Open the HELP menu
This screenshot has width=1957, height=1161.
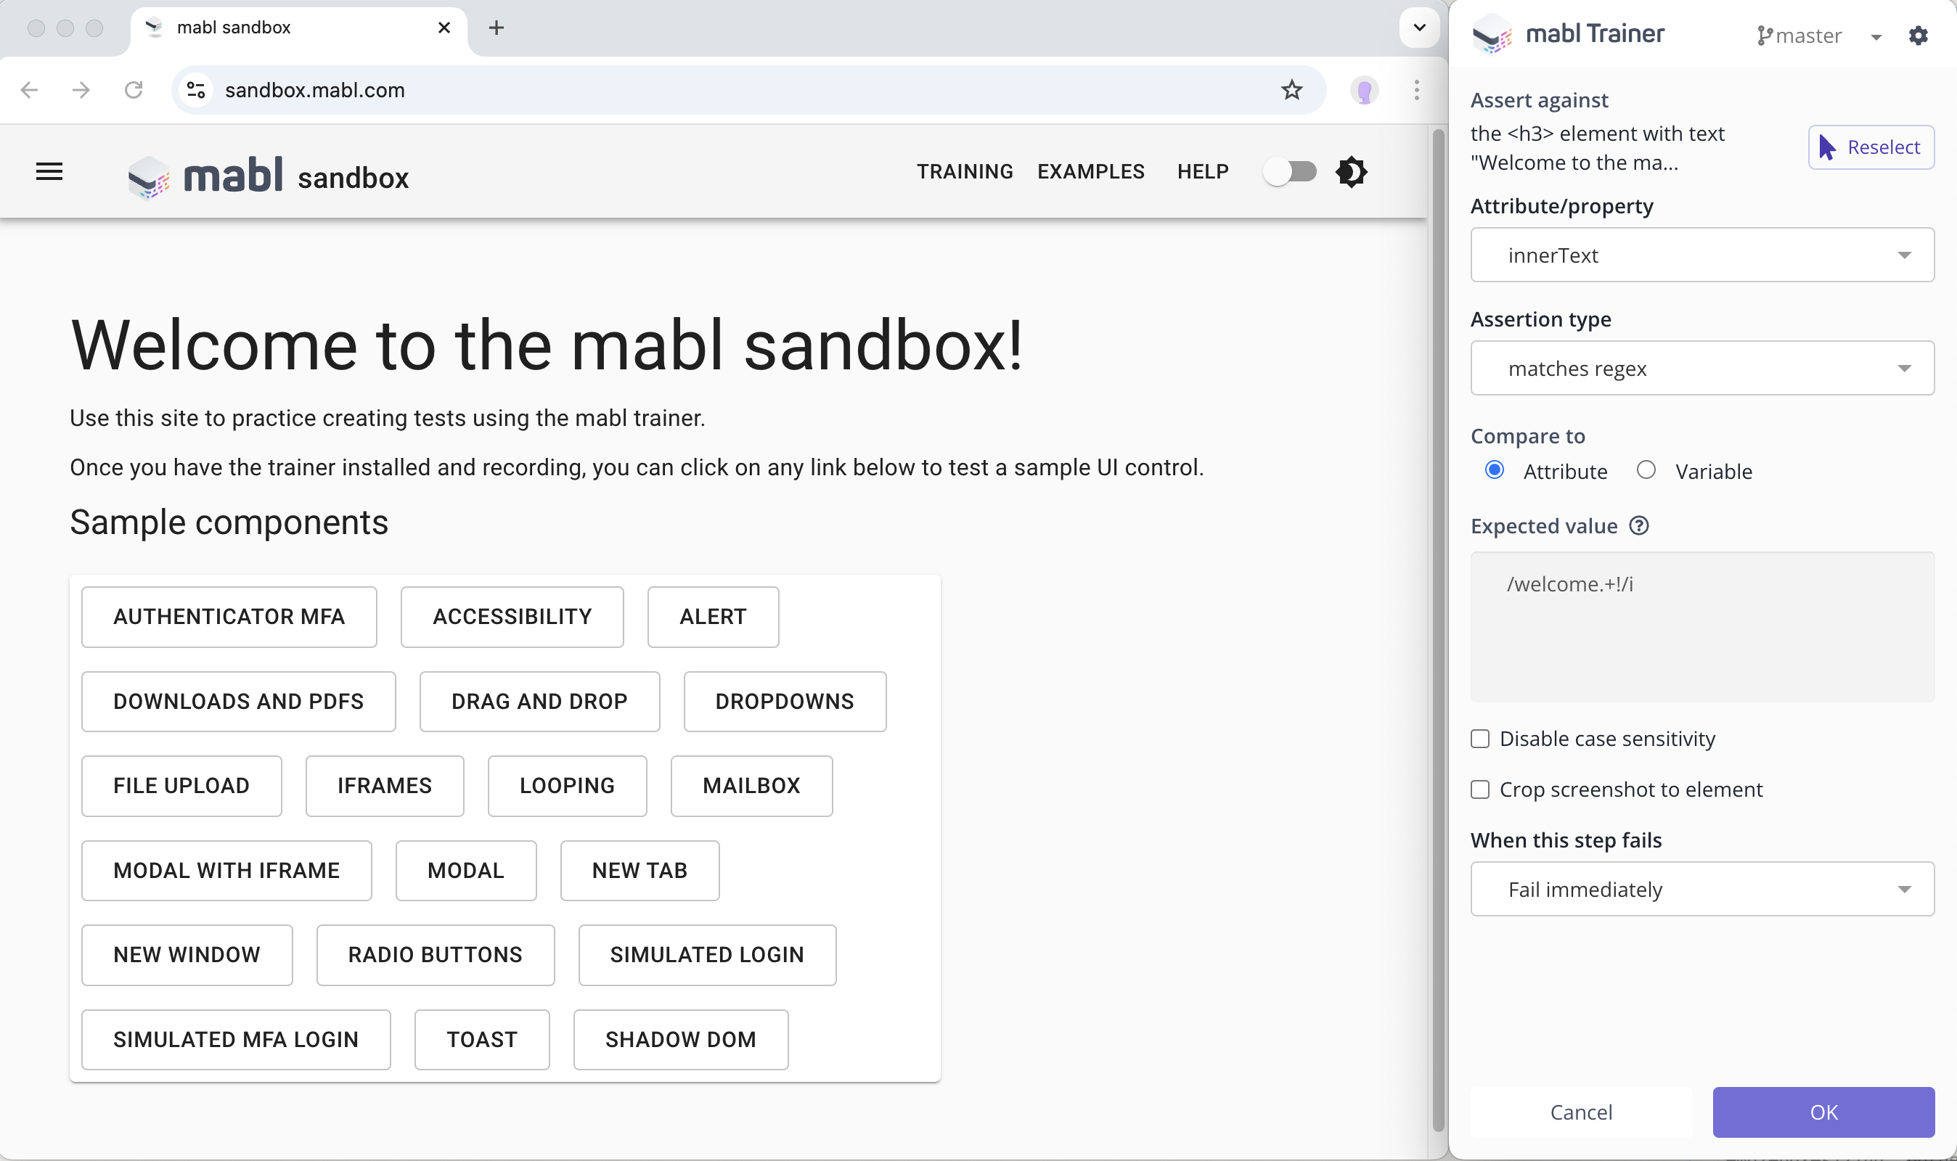coord(1203,171)
